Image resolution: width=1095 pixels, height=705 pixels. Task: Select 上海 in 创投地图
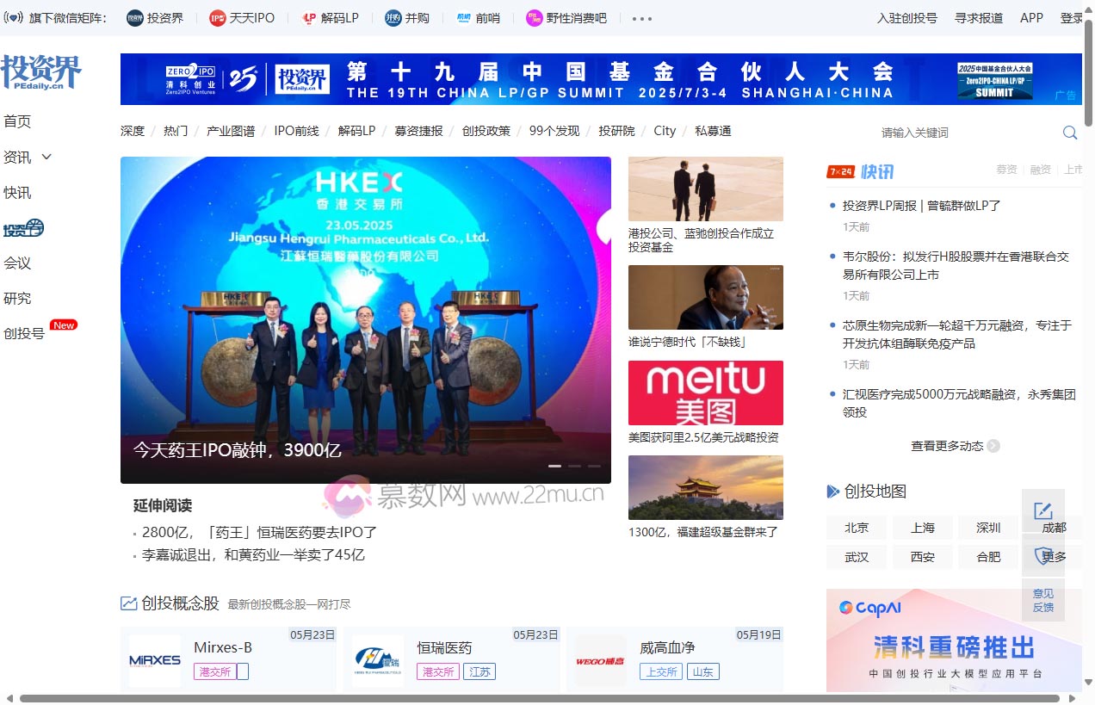[x=922, y=528]
